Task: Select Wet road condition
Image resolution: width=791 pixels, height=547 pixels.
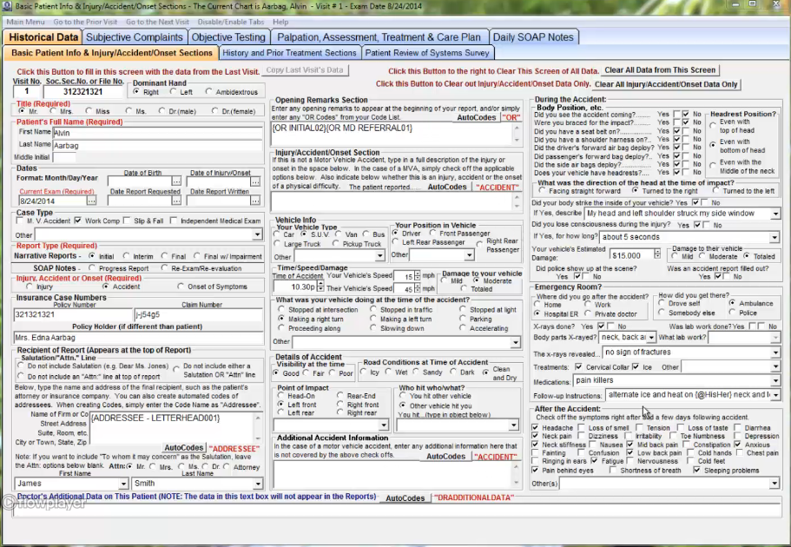Action: (x=388, y=372)
